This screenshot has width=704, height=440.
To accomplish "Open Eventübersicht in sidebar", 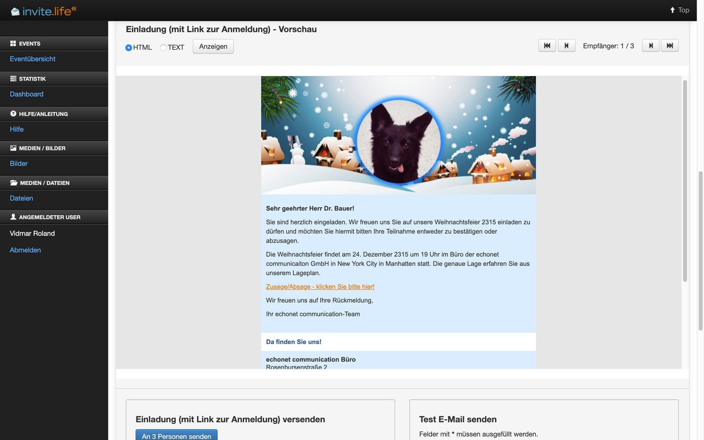I will tap(33, 59).
